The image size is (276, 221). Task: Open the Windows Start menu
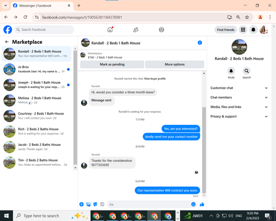[7, 215]
